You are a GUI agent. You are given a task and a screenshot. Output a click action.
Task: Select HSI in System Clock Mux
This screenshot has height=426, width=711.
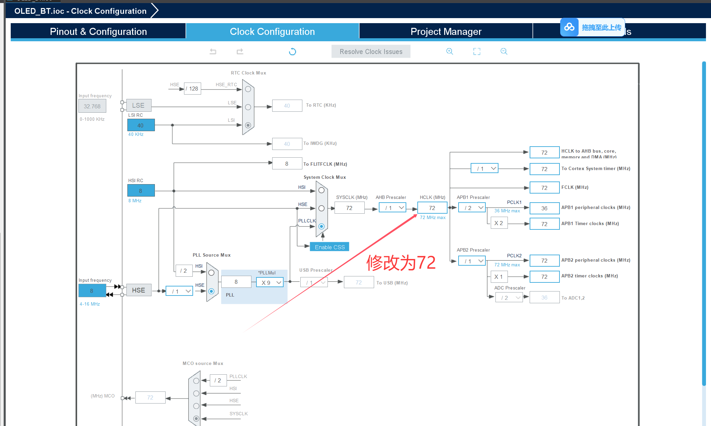321,190
